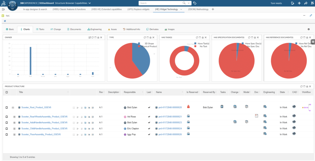Click the Tasks icon in Scooter_Root_Product row
Image resolution: width=315 pixels, height=161 pixels.
[x=222, y=107]
